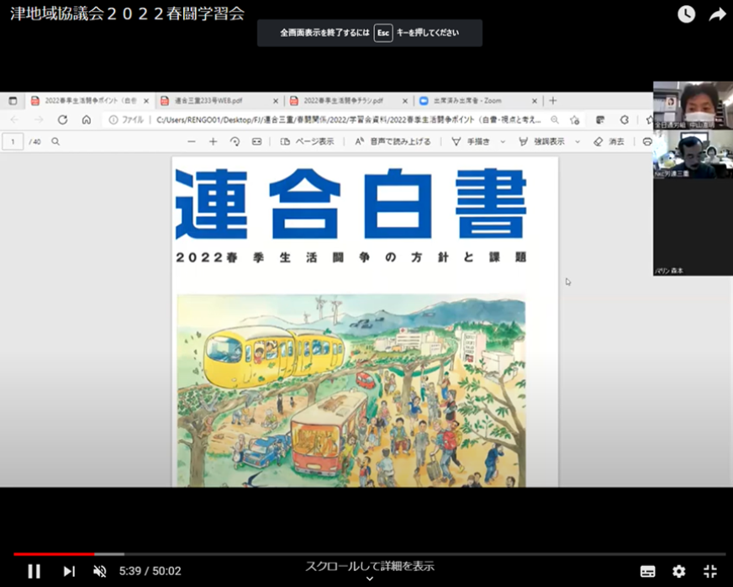The image size is (733, 587).
Task: Click 音声で読み上げる read aloud
Action: tap(393, 141)
